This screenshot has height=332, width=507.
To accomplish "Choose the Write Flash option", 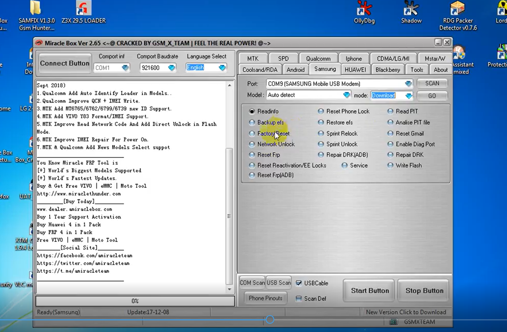I will (390, 165).
